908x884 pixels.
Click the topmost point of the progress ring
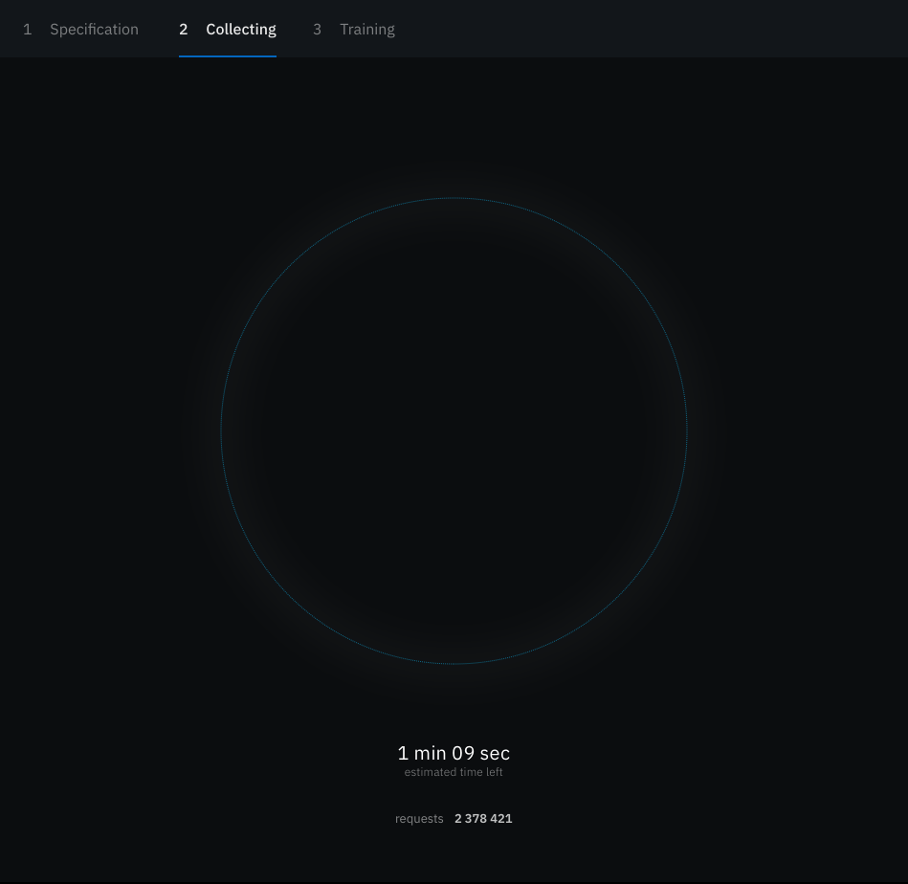(x=454, y=198)
